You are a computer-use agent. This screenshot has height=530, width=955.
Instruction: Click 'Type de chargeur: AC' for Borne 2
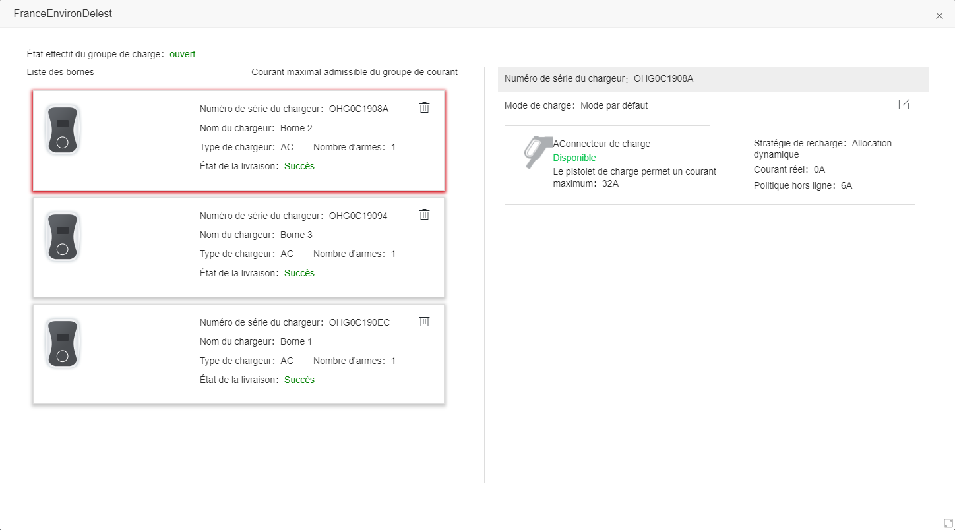coord(247,147)
